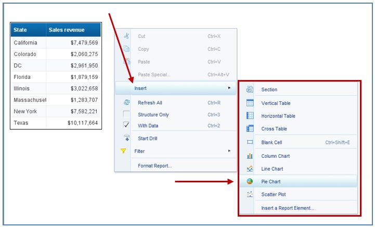The height and width of the screenshot is (227, 375).
Task: Choose Copy from the context menu
Action: tap(176, 49)
